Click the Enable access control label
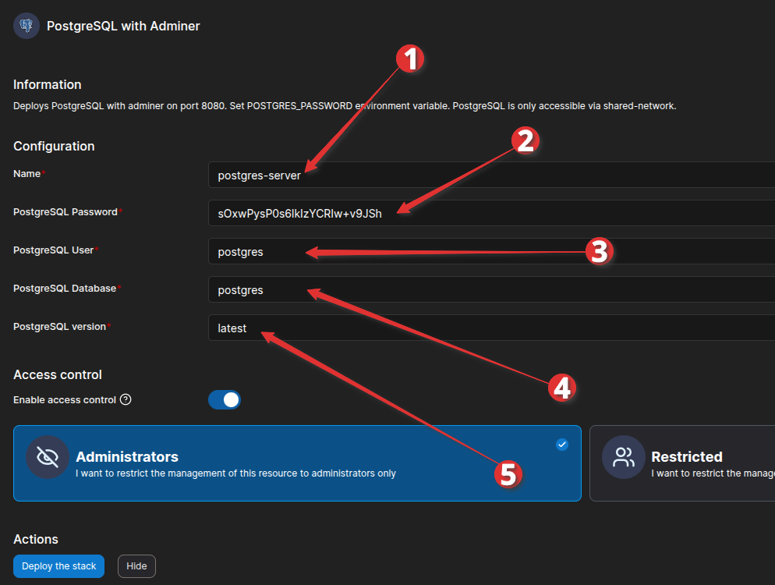The width and height of the screenshot is (775, 585). pos(64,399)
